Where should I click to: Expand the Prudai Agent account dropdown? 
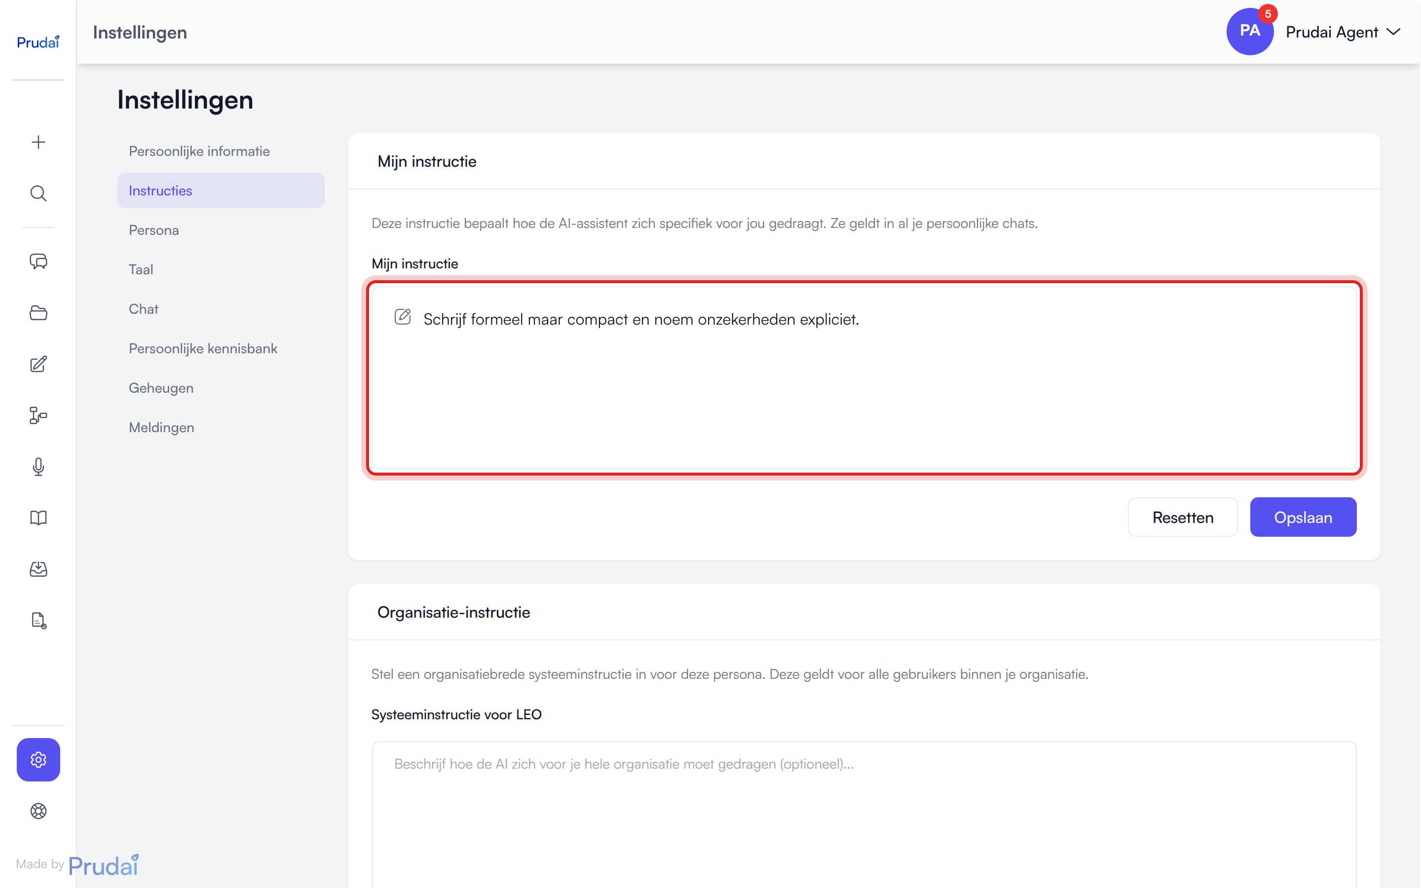tap(1343, 32)
